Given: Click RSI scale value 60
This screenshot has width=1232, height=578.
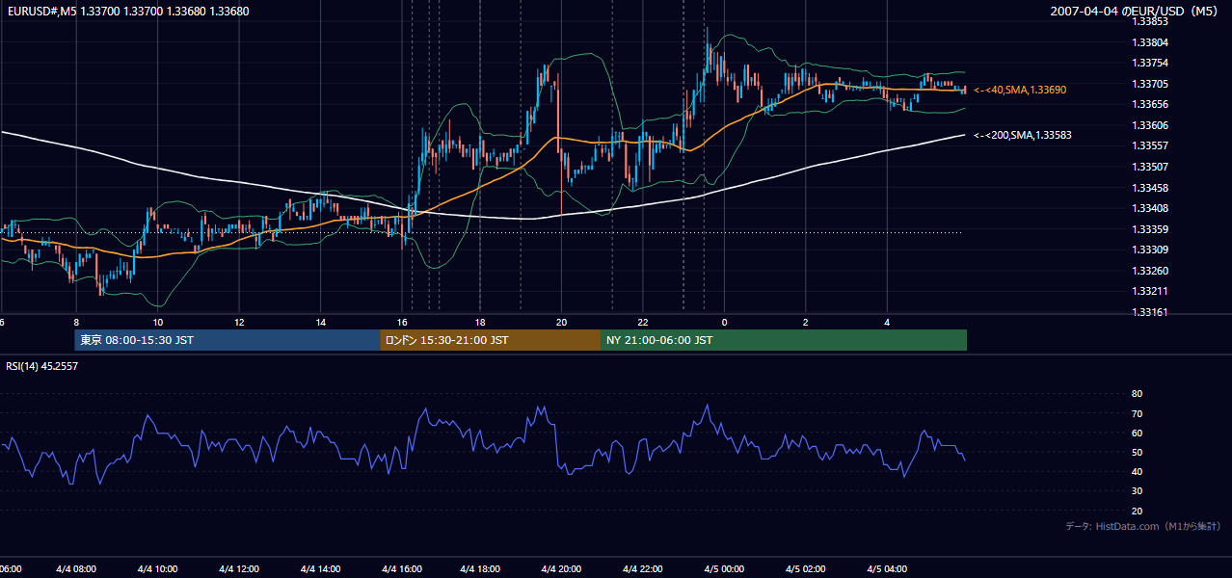Looking at the screenshot, I should tap(1137, 433).
